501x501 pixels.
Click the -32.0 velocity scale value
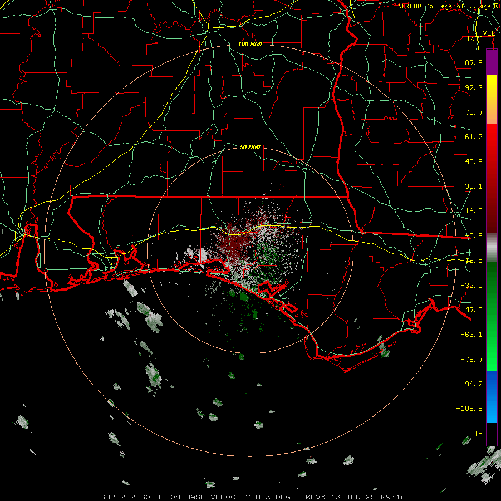[471, 286]
